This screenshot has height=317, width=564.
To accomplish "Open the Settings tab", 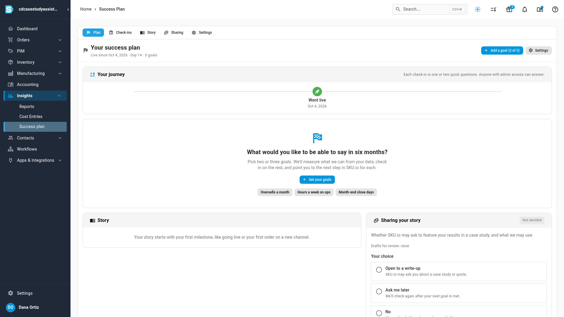I will click(202, 33).
